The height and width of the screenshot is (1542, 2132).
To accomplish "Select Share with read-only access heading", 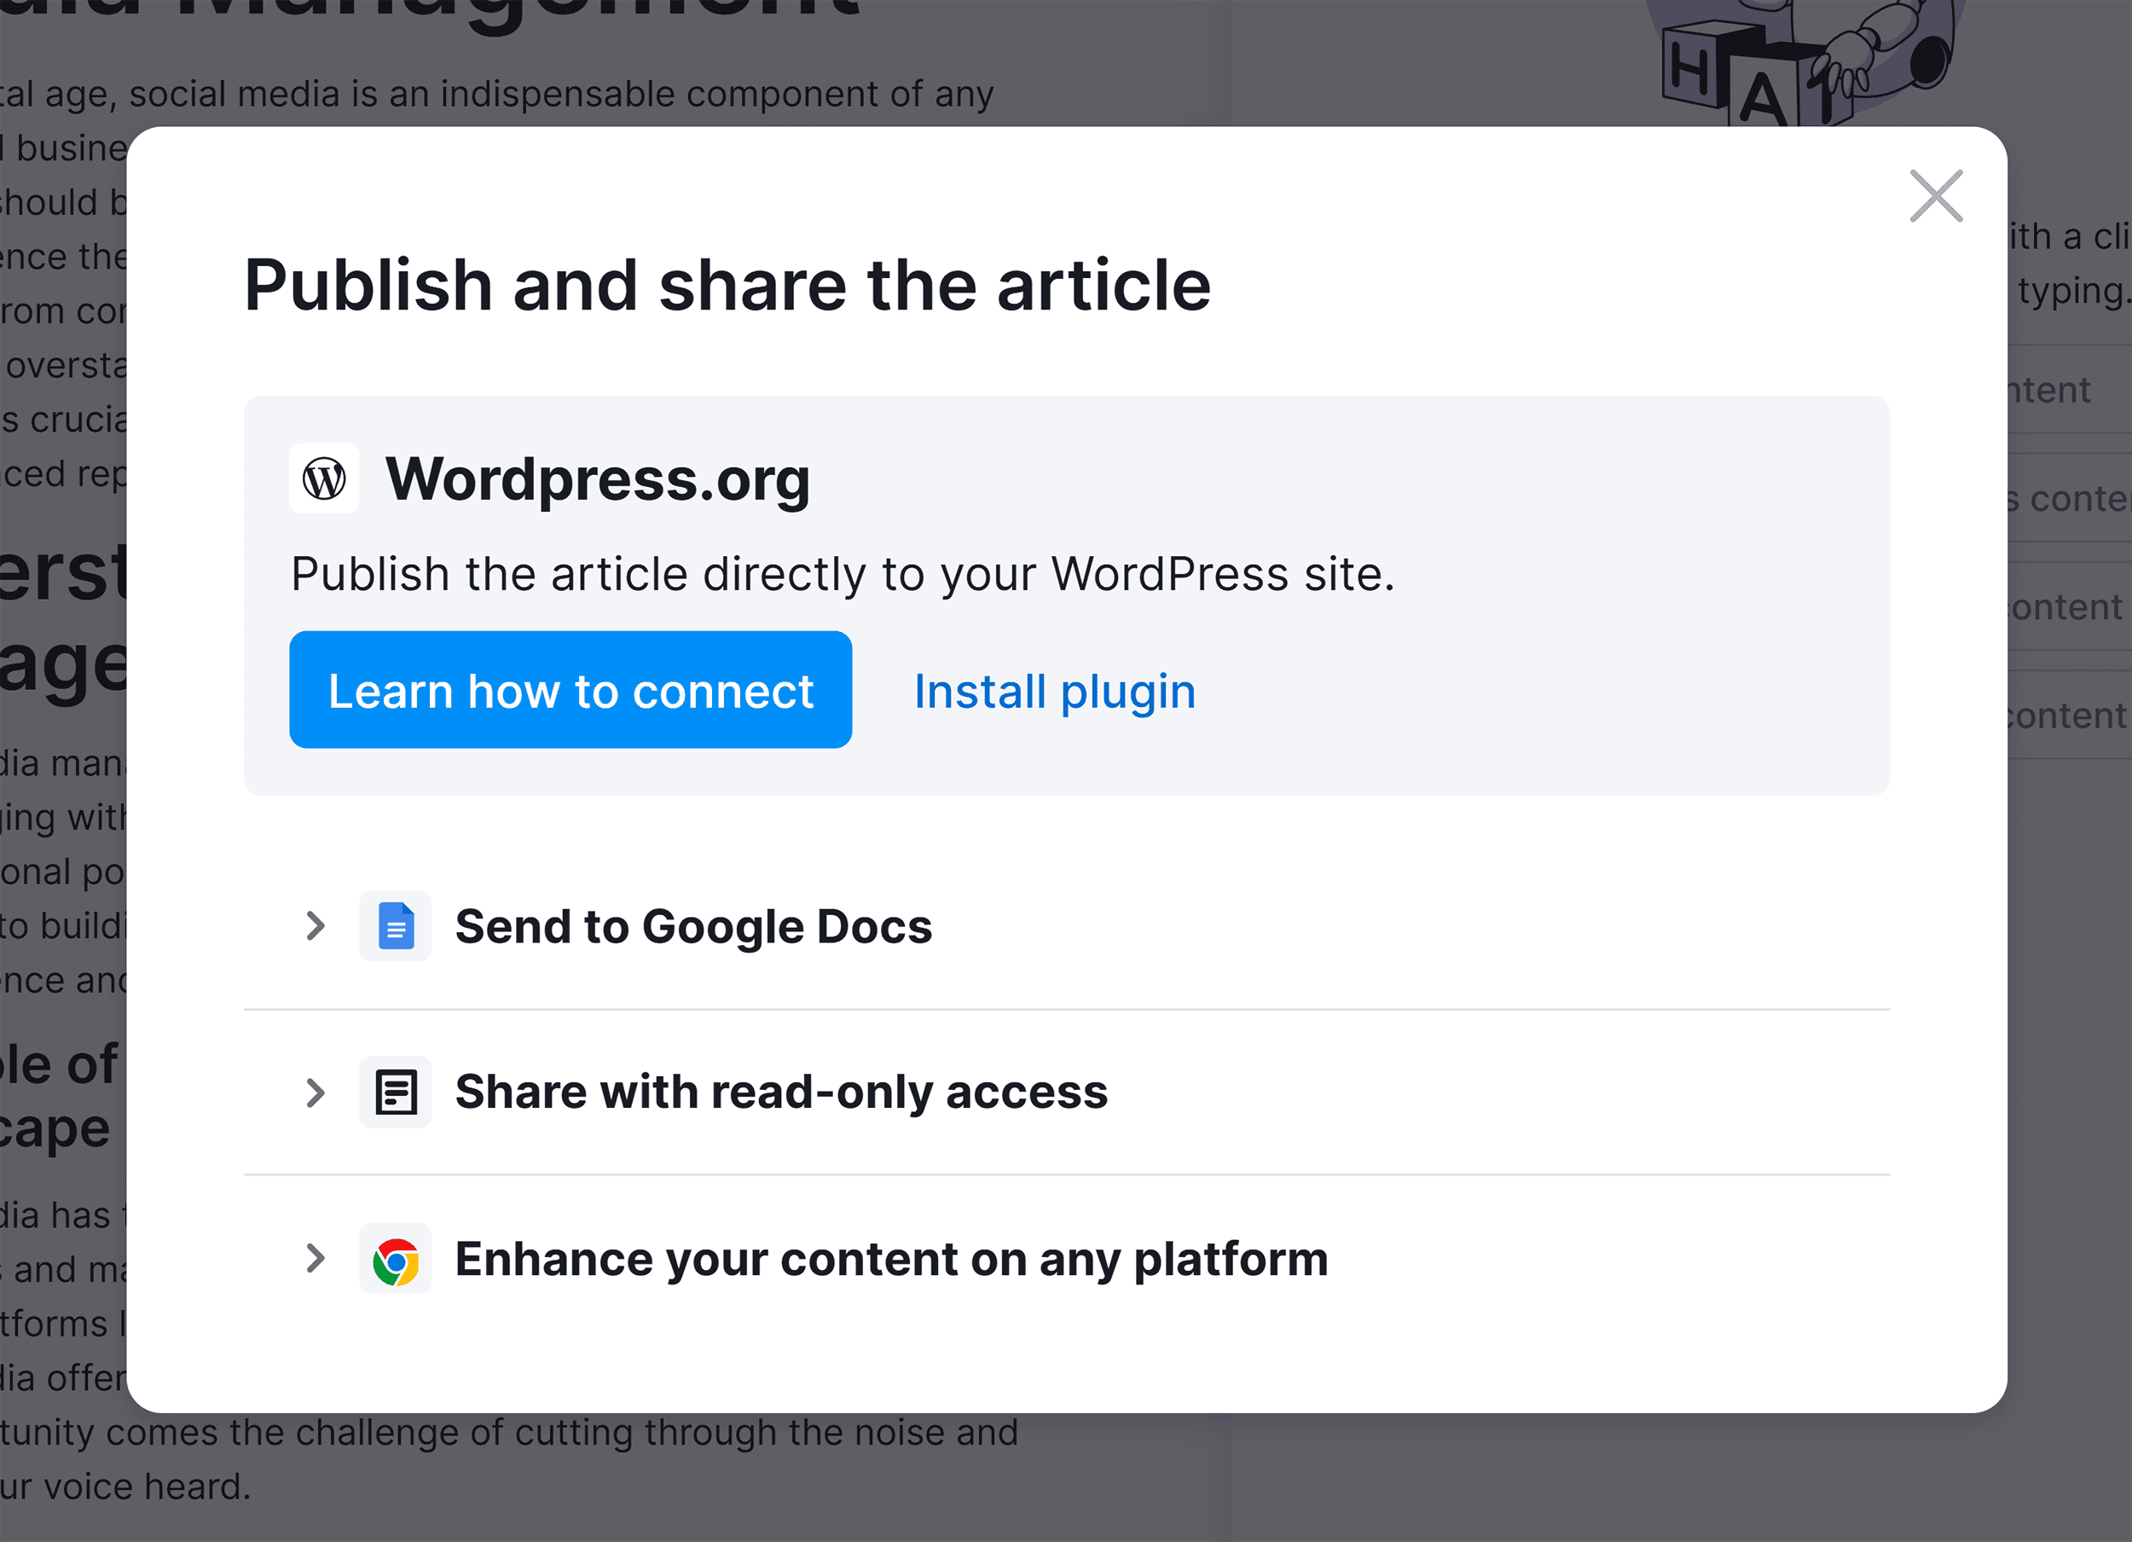I will click(x=780, y=1092).
